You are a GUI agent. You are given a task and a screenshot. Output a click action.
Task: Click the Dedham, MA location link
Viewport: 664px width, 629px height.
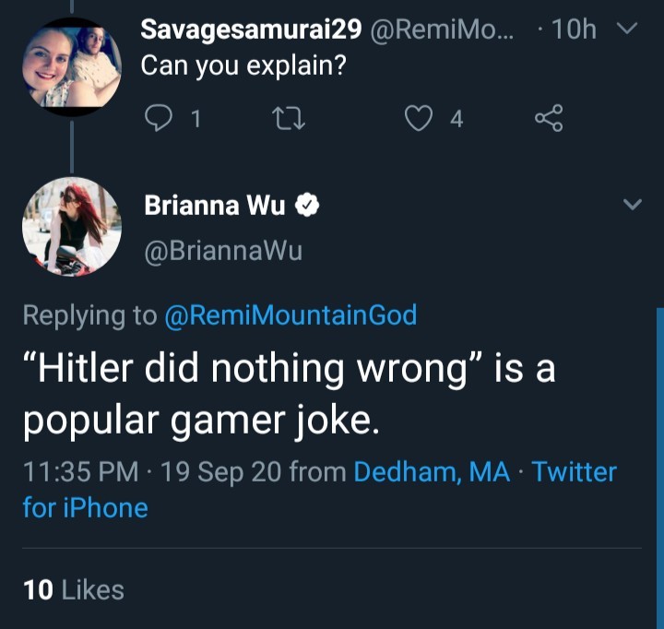(x=432, y=472)
